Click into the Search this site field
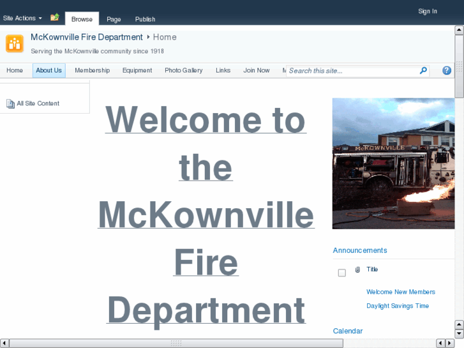464x348 pixels. tap(352, 71)
